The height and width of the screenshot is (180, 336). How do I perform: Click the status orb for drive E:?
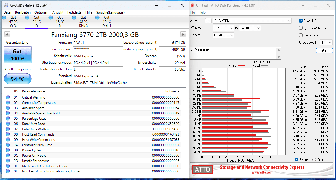(x=27, y=17)
